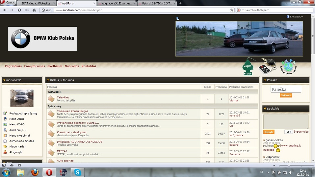This screenshot has width=315, height=177.
Task: Open last poster vyras16 profile
Action: click(x=235, y=115)
